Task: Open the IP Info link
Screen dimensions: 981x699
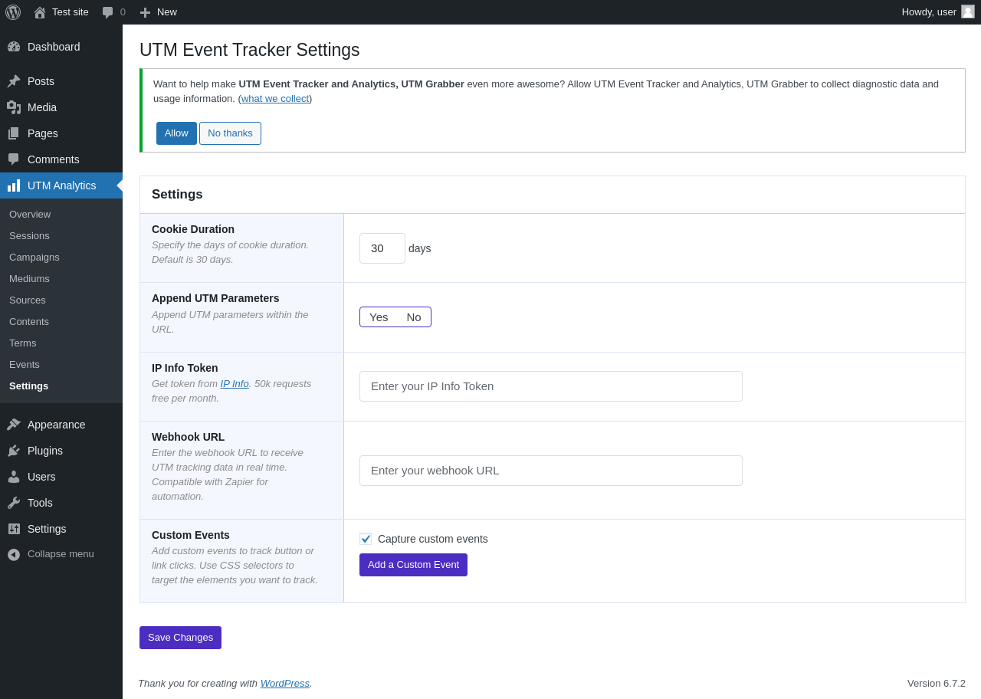Action: tap(235, 384)
